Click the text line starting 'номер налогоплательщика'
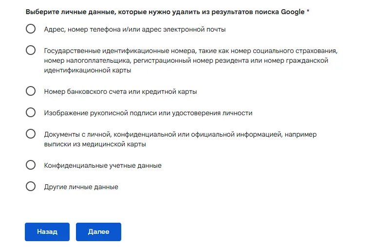Image resolution: width=390 pixels, height=247 pixels. 185,60
